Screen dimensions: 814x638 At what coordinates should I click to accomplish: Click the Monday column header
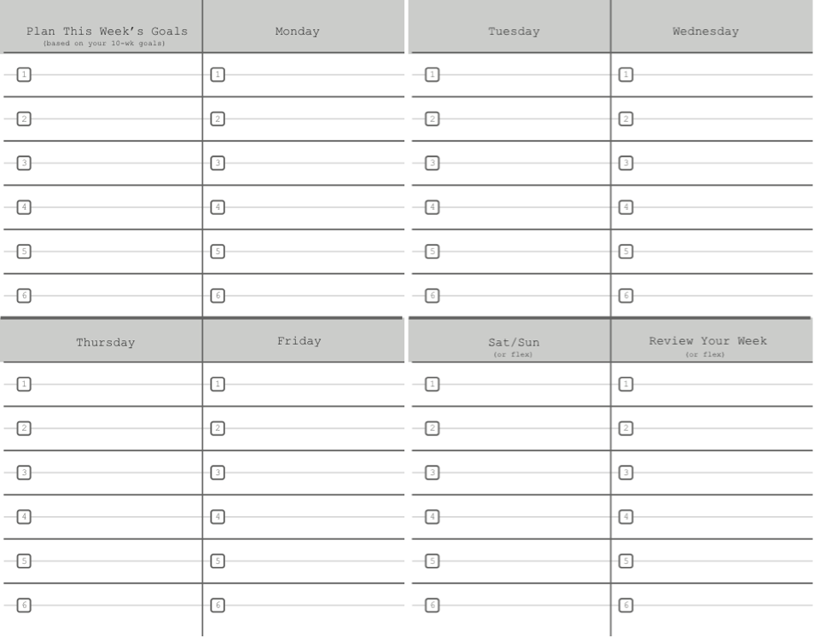304,26
